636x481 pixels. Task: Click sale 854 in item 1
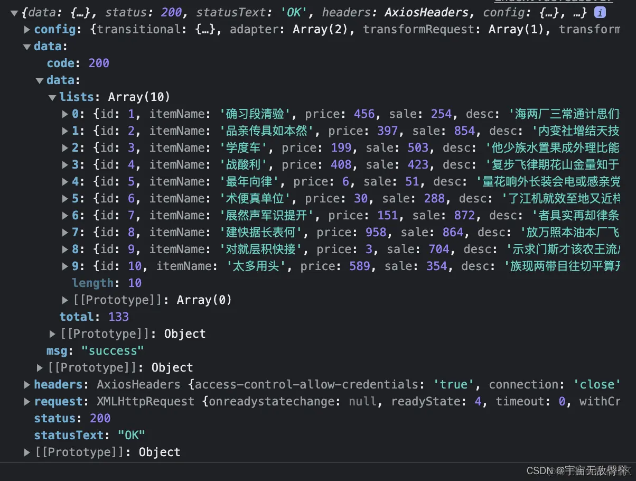(464, 131)
